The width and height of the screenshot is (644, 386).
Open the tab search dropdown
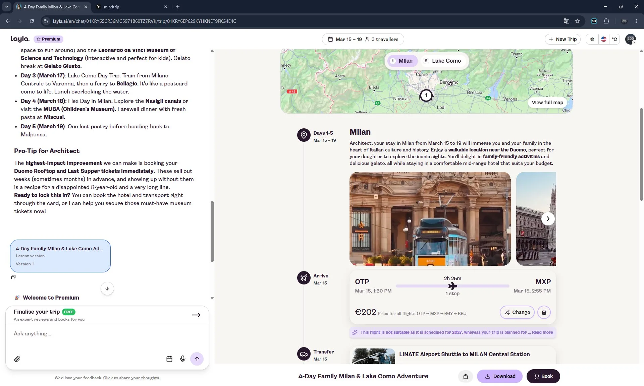click(6, 7)
